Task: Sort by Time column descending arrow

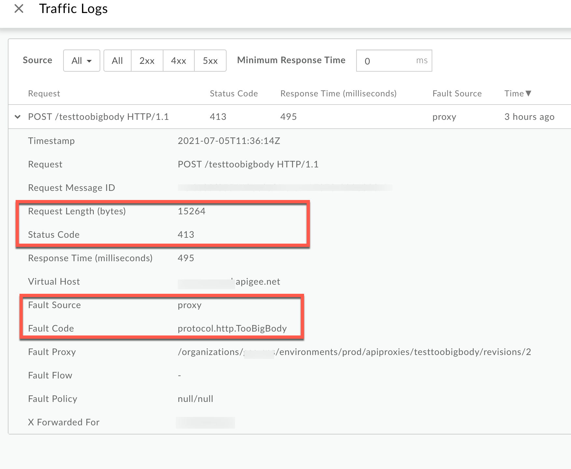Action: pos(528,93)
